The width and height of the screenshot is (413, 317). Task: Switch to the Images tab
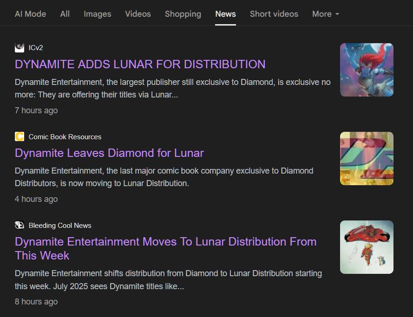pyautogui.click(x=98, y=13)
